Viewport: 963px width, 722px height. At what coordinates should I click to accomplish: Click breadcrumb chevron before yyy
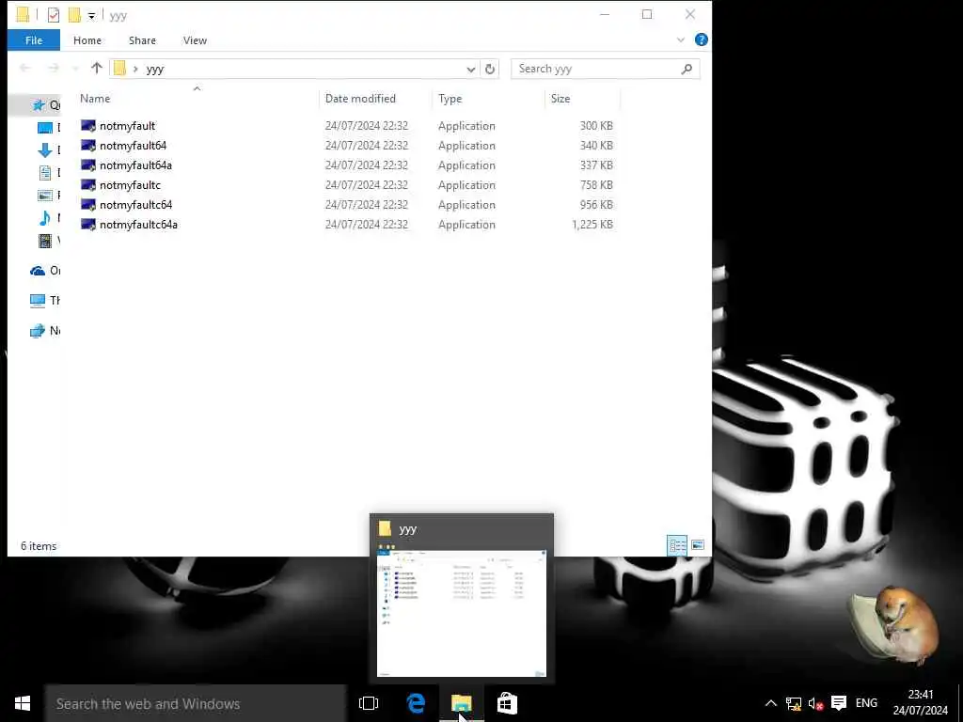135,69
